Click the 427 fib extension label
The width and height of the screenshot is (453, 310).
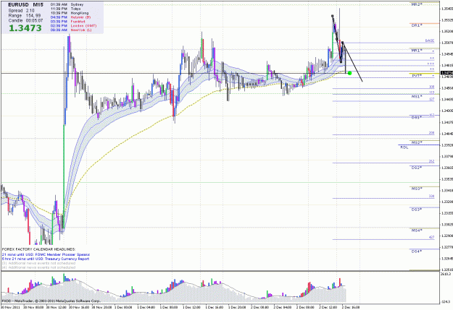coord(431,238)
